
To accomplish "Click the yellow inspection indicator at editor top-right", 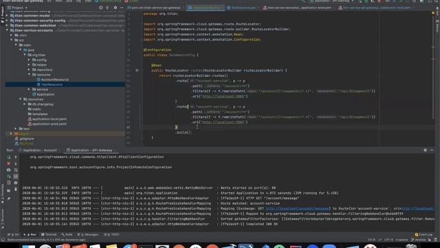I will click(433, 13).
